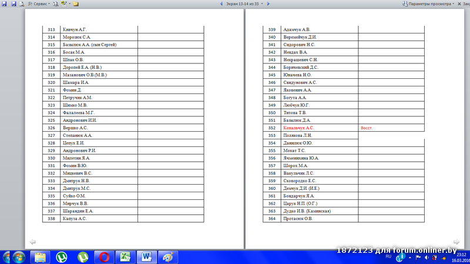Select the name Царук Н.П. (О.Г.)

pyautogui.click(x=300, y=203)
